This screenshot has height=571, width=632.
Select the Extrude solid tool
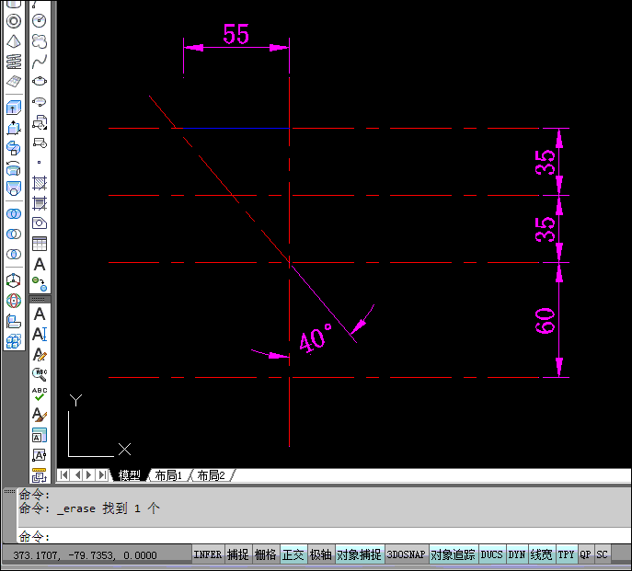coord(14,108)
